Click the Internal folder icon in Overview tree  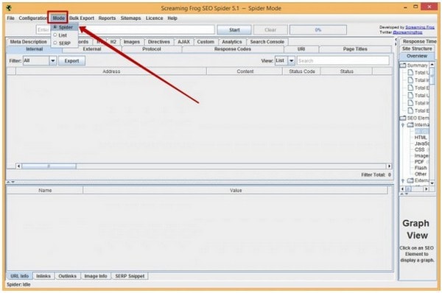(x=410, y=125)
